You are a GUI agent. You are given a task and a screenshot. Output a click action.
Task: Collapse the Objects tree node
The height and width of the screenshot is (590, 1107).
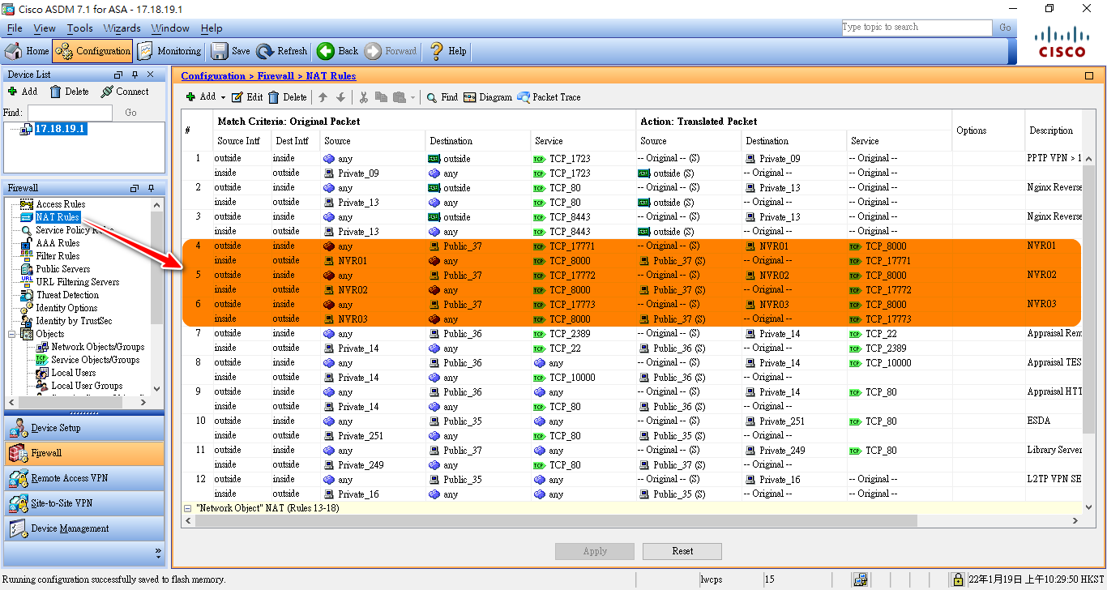pyautogui.click(x=12, y=334)
